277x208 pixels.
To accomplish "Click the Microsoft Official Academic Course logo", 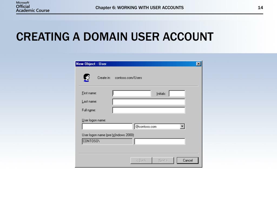I will coord(33,7).
